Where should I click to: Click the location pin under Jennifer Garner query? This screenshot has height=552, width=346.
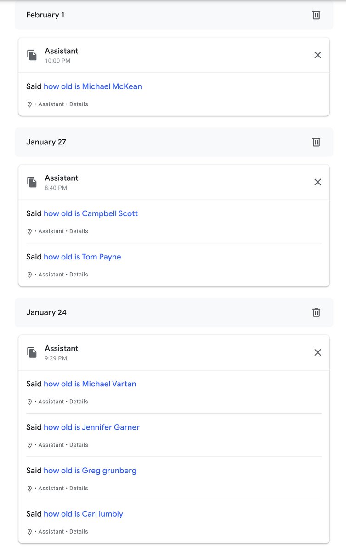[30, 445]
